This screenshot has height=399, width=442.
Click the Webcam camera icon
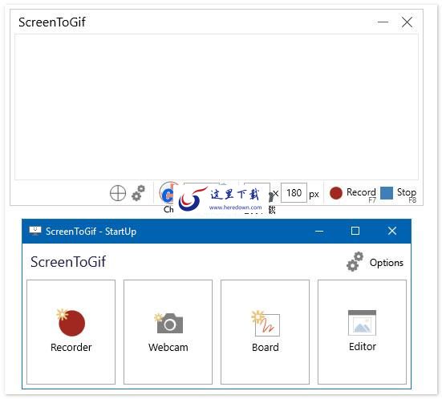click(x=168, y=323)
